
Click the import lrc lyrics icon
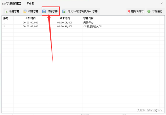(64, 11)
